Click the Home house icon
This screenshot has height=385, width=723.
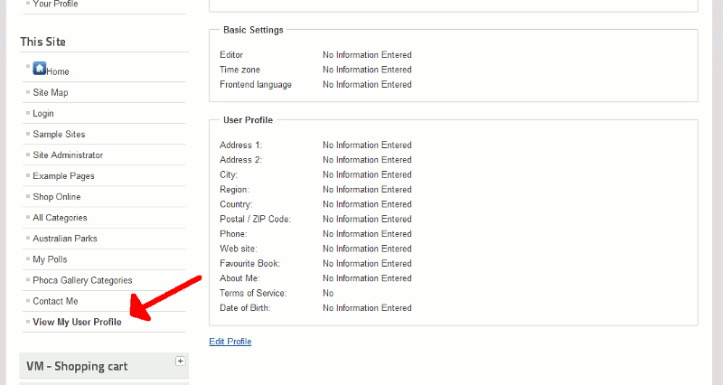[x=40, y=68]
